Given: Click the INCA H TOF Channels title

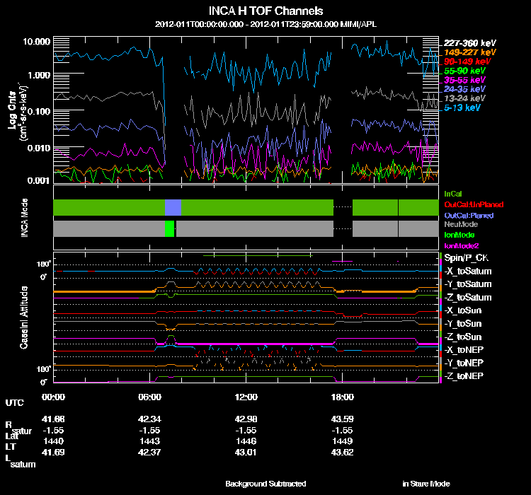Looking at the screenshot, I should [265, 11].
